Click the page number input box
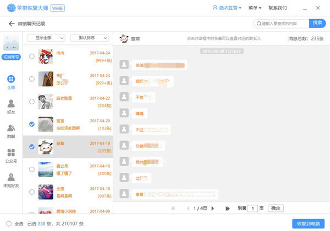 click(253, 209)
